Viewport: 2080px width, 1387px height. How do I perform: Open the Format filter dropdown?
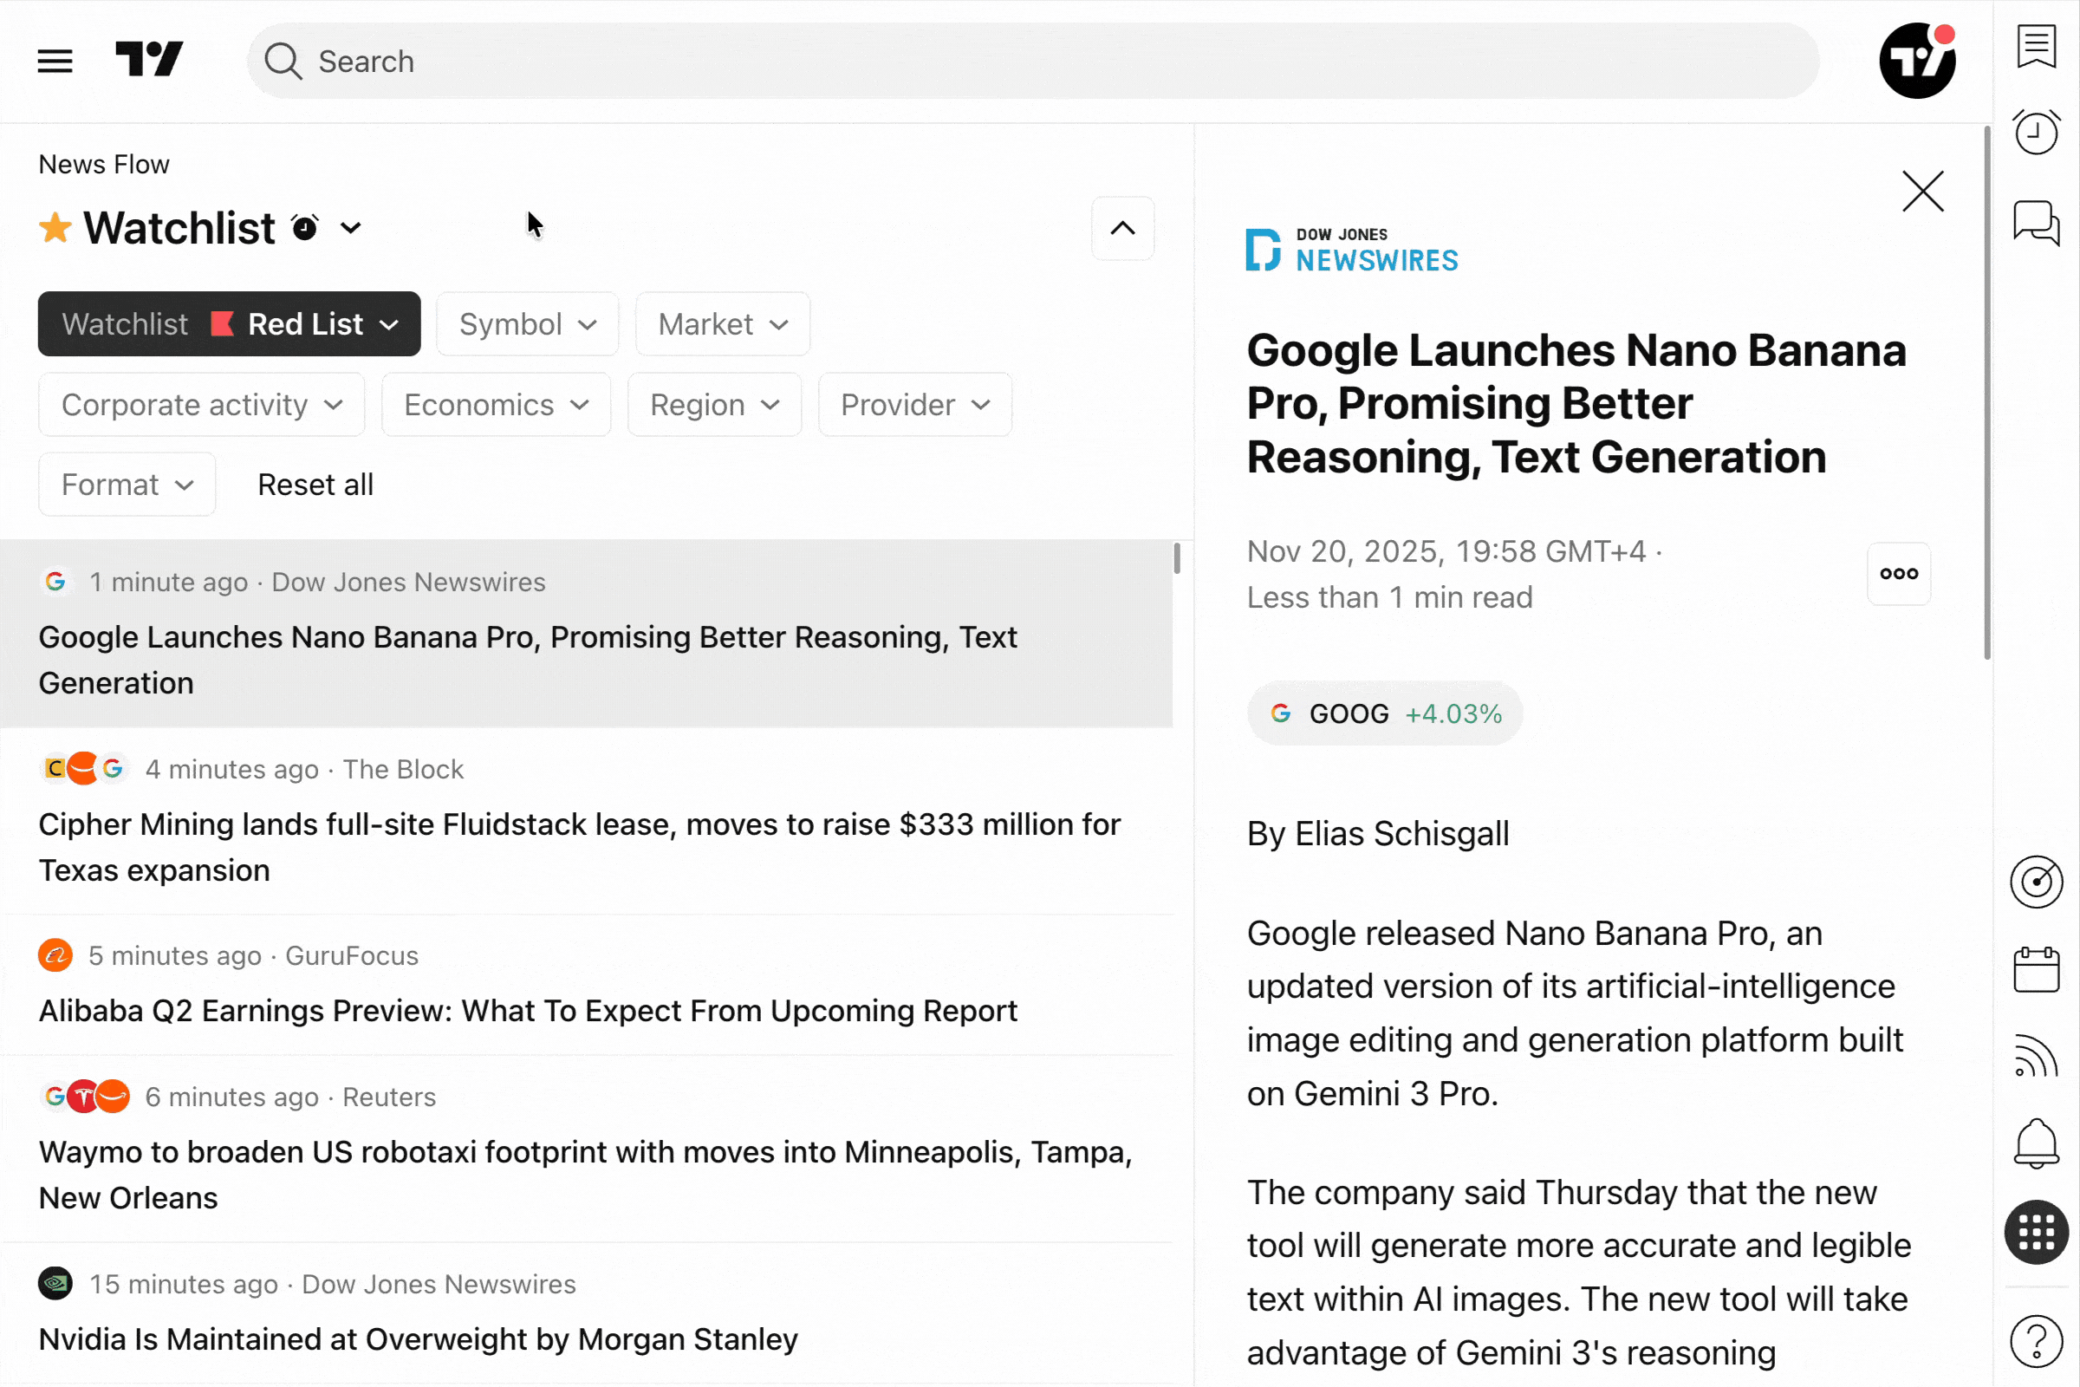[x=127, y=485]
